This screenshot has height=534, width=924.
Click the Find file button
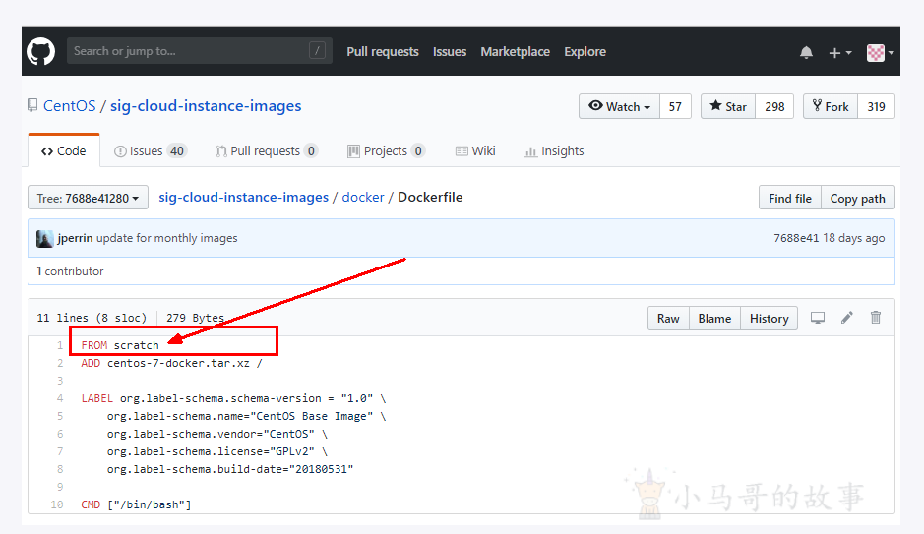[x=789, y=198]
